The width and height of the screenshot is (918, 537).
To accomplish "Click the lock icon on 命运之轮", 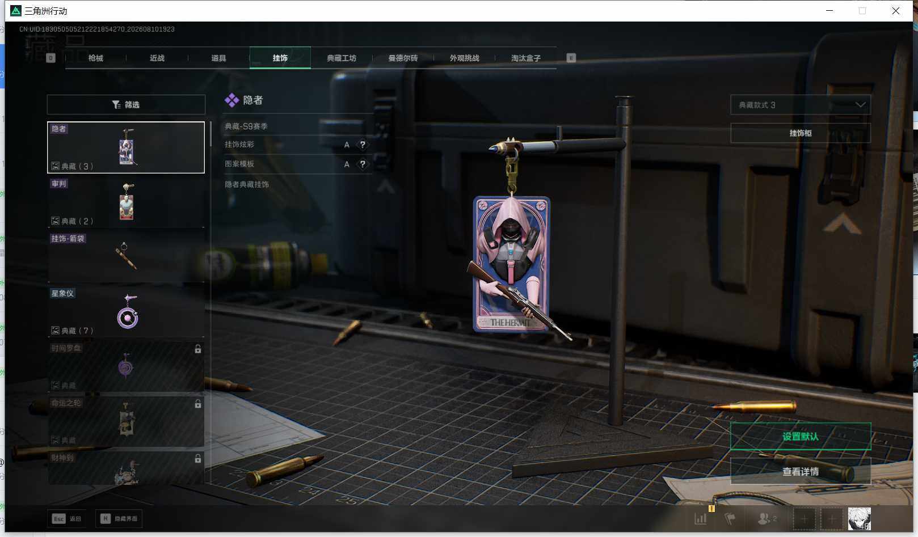I will coord(198,404).
